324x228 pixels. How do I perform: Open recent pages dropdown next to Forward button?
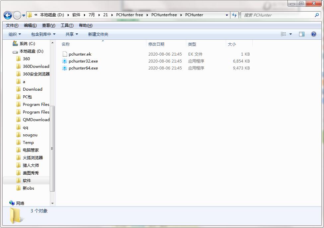click(24, 16)
